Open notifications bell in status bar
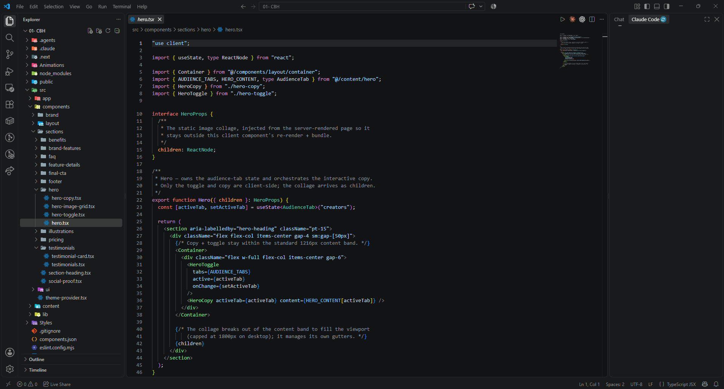This screenshot has width=724, height=389. click(x=716, y=384)
